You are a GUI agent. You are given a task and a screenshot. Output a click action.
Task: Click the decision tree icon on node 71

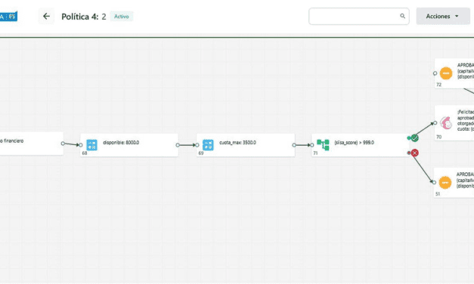tap(323, 144)
